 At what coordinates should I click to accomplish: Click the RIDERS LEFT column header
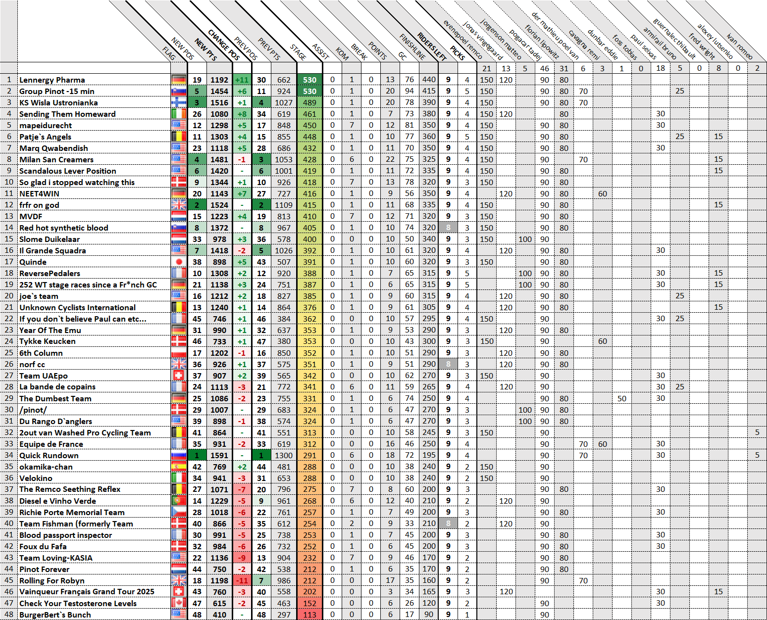tap(432, 46)
